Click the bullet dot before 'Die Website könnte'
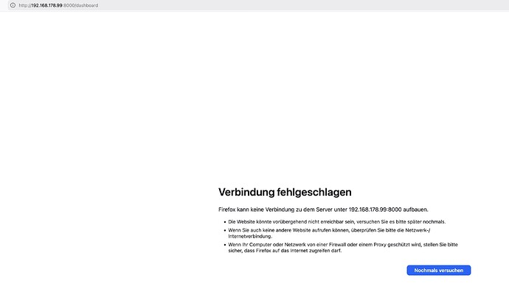509x303 pixels. point(224,221)
